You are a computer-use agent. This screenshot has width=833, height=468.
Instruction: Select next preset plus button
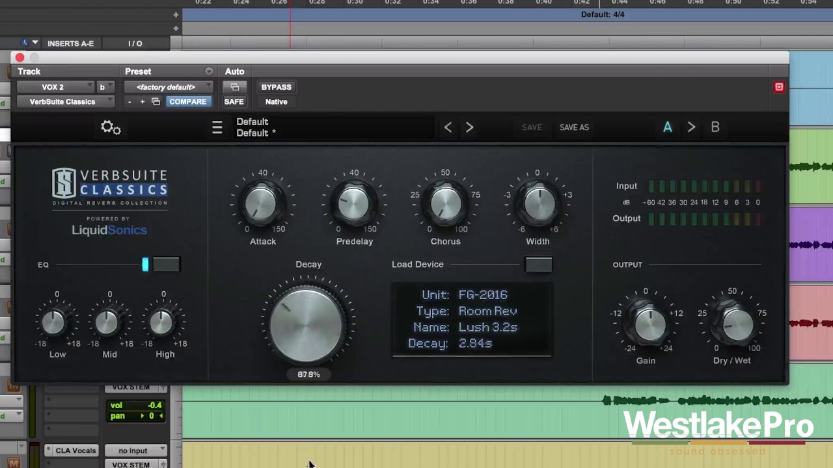143,102
